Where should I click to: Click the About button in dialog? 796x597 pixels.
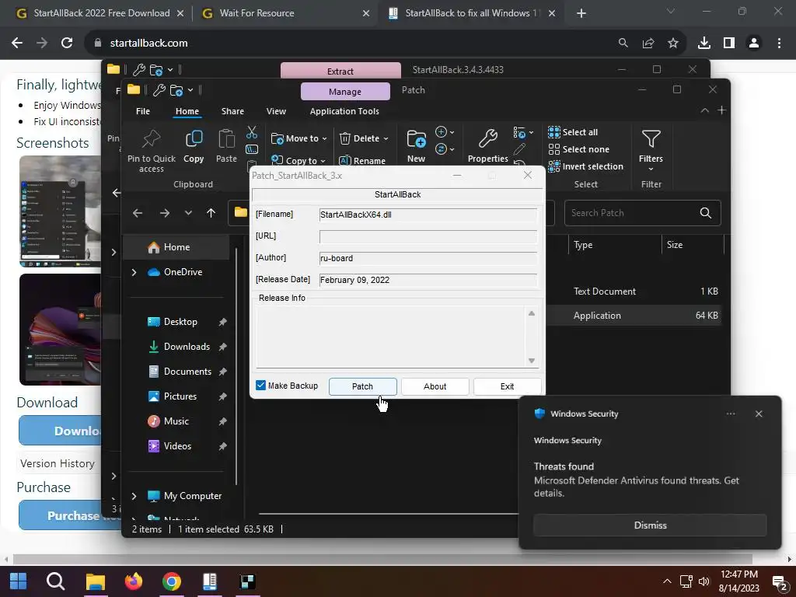click(435, 386)
